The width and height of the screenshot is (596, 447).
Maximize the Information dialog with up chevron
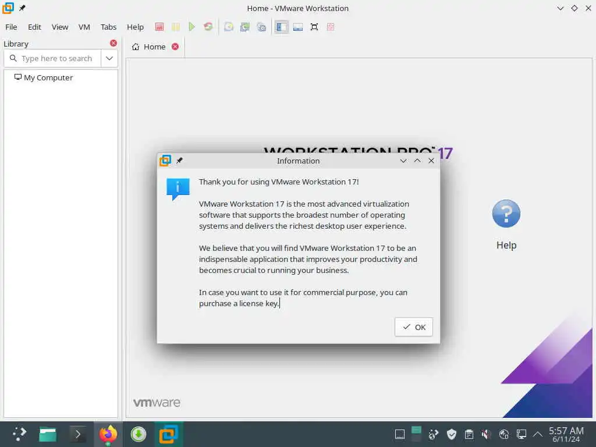(x=417, y=161)
